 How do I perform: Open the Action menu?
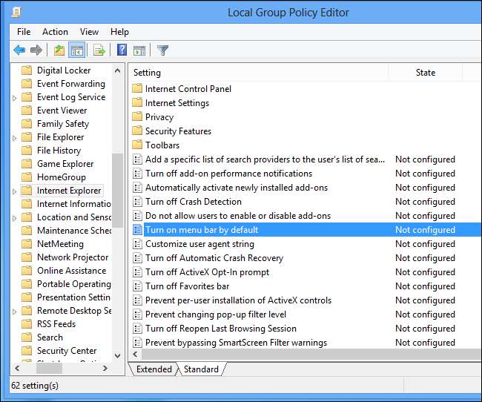[x=55, y=32]
